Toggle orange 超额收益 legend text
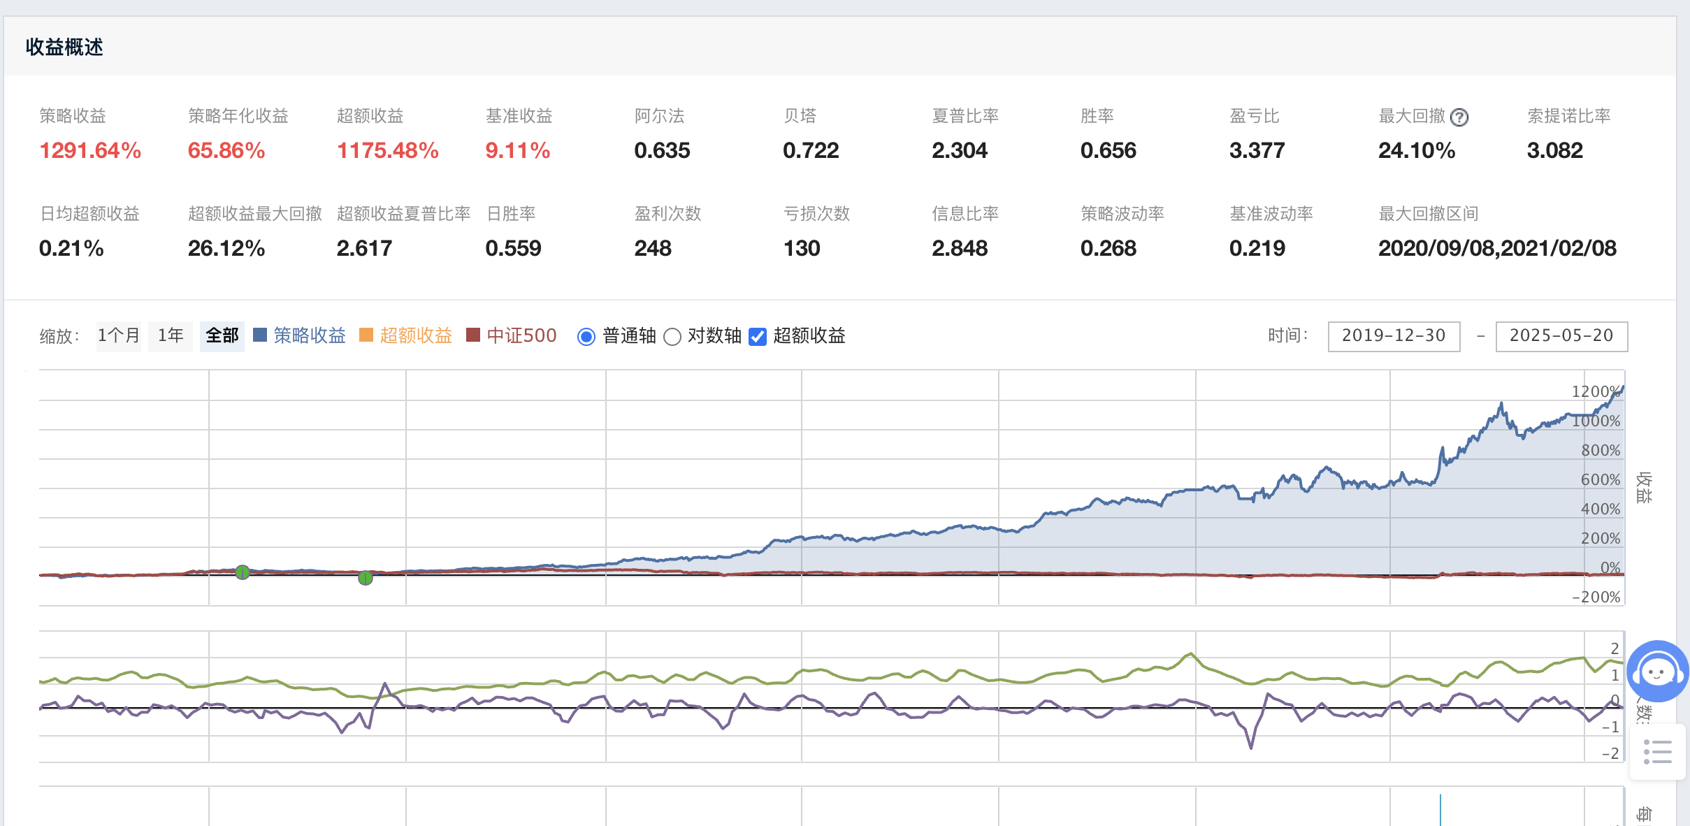 click(416, 336)
